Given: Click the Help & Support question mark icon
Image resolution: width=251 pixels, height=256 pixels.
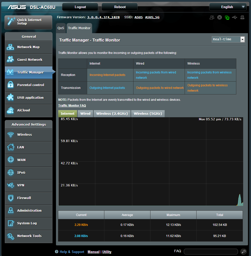Looking at the screenshot, I should click(56, 252).
